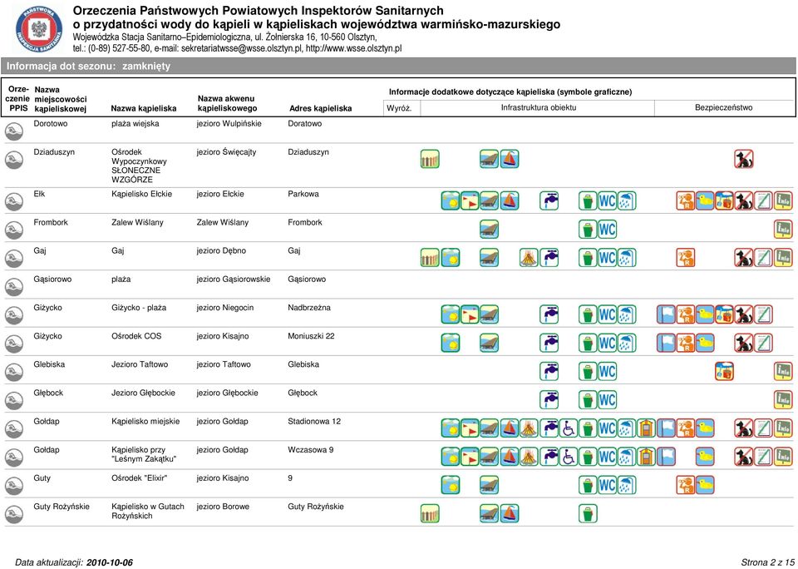Open the sekretariatwsse@wsse.olsztyn.pl email link
This screenshot has width=798, height=569.
(x=241, y=49)
